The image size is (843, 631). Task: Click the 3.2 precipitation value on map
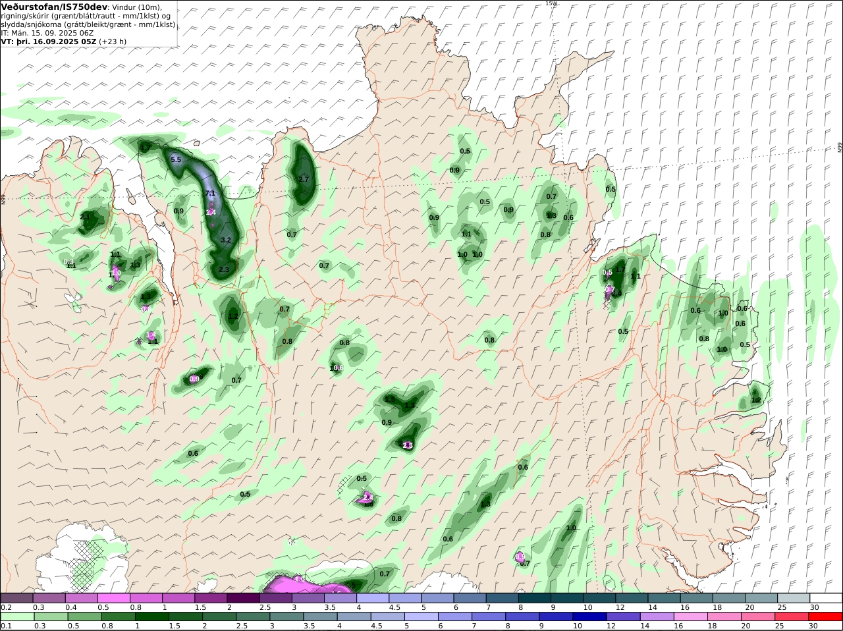pos(226,240)
